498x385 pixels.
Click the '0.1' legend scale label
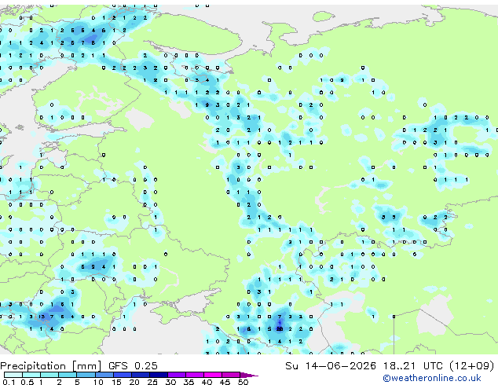(9, 382)
